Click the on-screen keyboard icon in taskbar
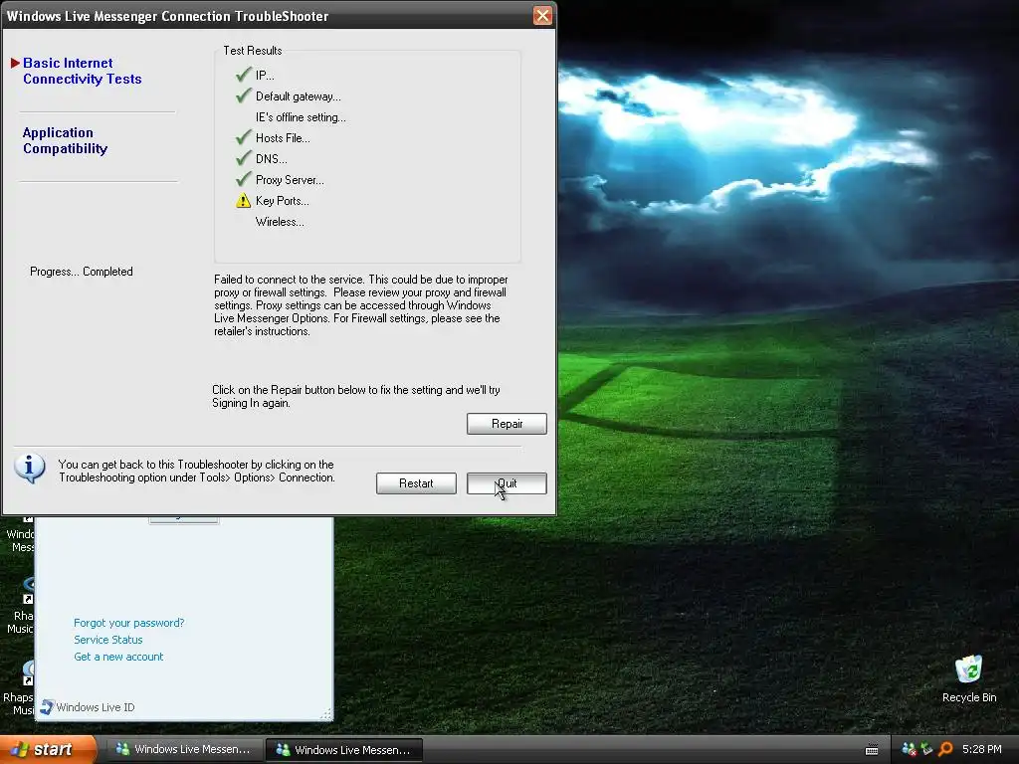 (872, 750)
